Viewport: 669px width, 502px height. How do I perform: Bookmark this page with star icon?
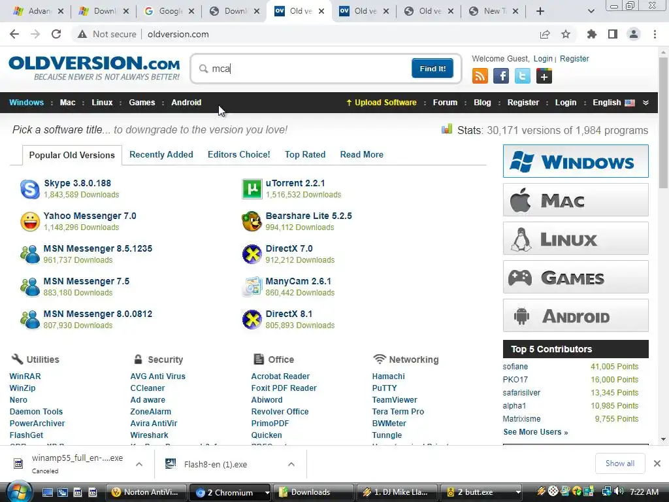coord(566,34)
